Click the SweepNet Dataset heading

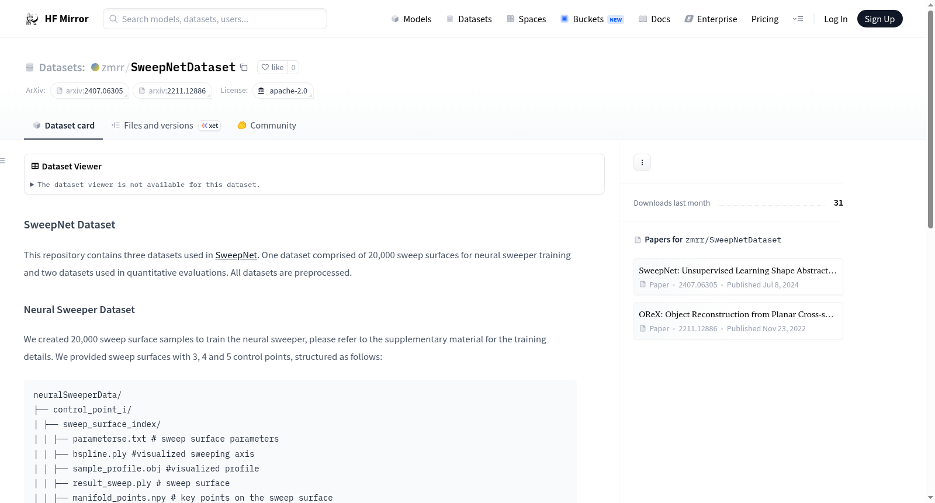(x=70, y=225)
